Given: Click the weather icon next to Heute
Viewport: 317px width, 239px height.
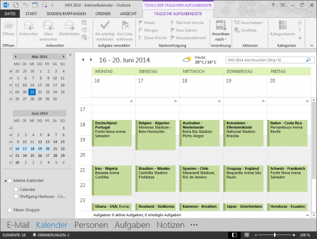Looking at the screenshot, I should (x=187, y=59).
